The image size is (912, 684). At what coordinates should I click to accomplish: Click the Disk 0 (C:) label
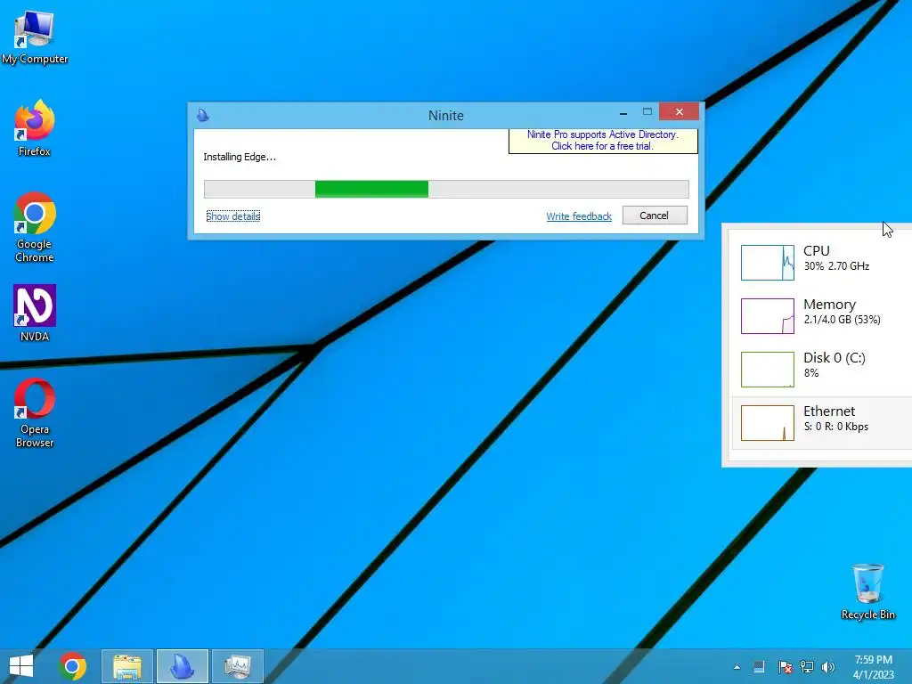tap(834, 358)
